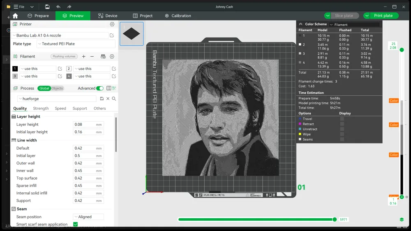Switch process scope to Global
The image size is (411, 231).
click(44, 88)
